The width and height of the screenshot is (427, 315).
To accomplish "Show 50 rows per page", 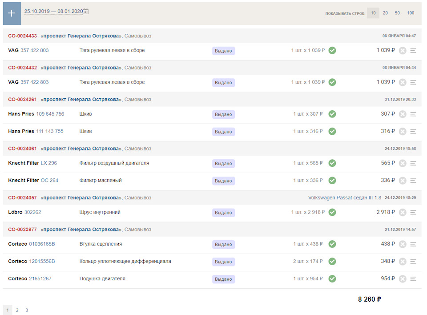I will (x=397, y=13).
